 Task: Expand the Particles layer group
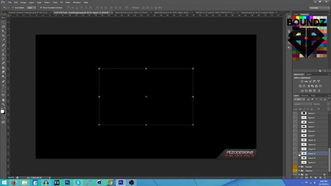pos(299,167)
